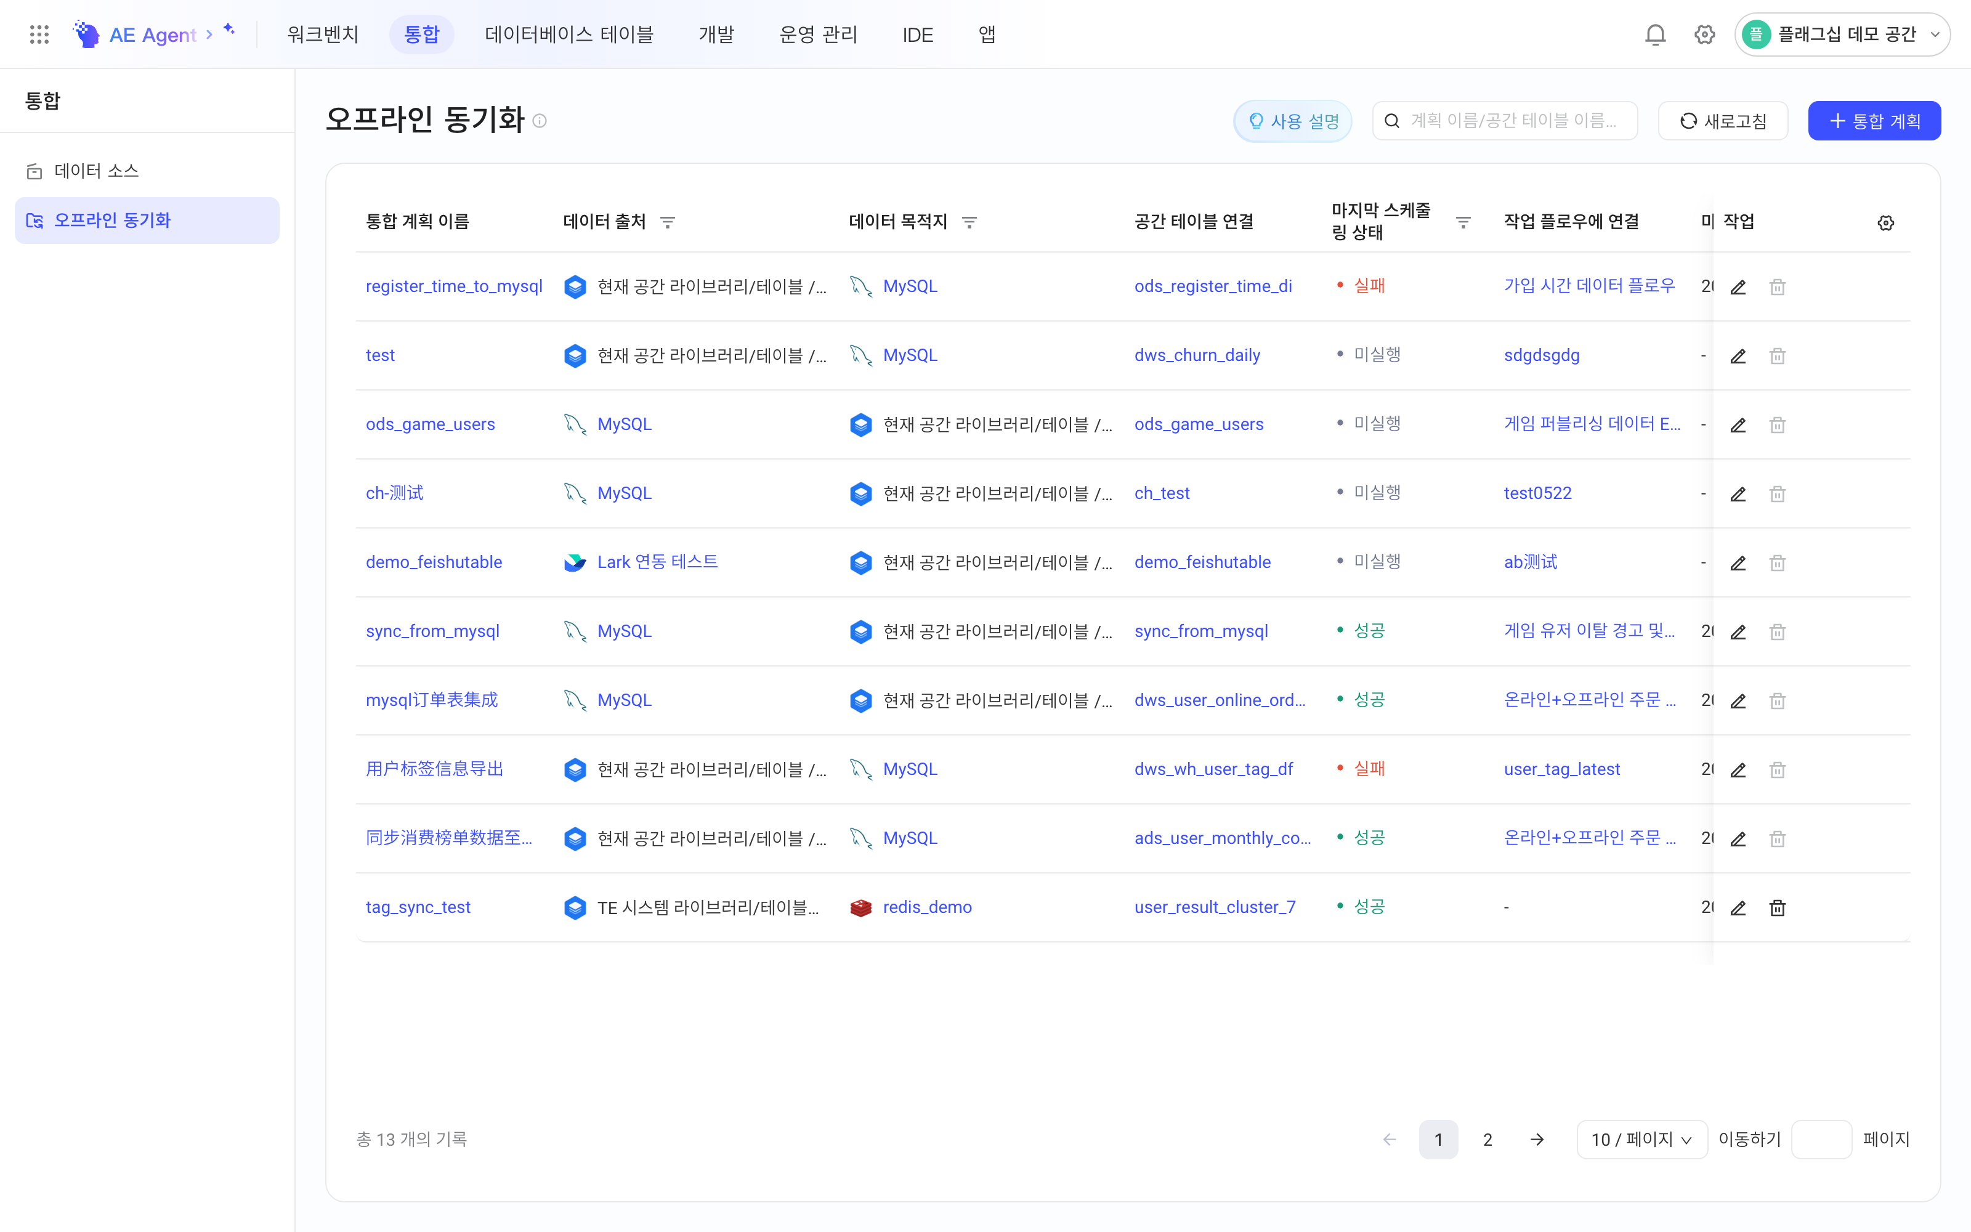
Task: Edit the tag_sync_test plan
Action: tap(1737, 908)
